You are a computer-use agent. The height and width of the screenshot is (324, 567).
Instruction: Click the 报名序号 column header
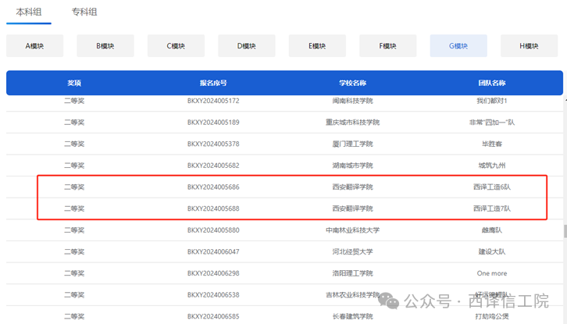point(213,83)
